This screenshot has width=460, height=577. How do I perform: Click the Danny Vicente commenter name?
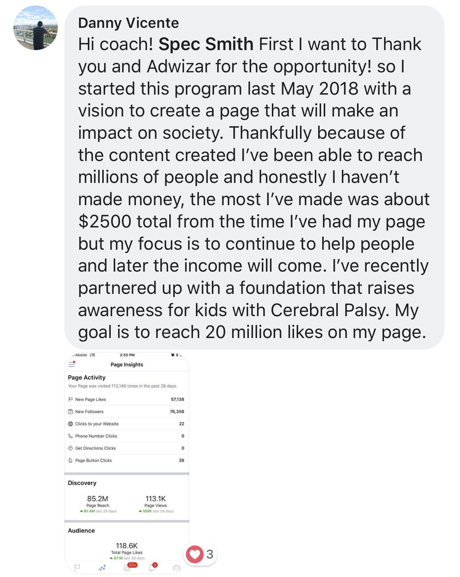128,23
